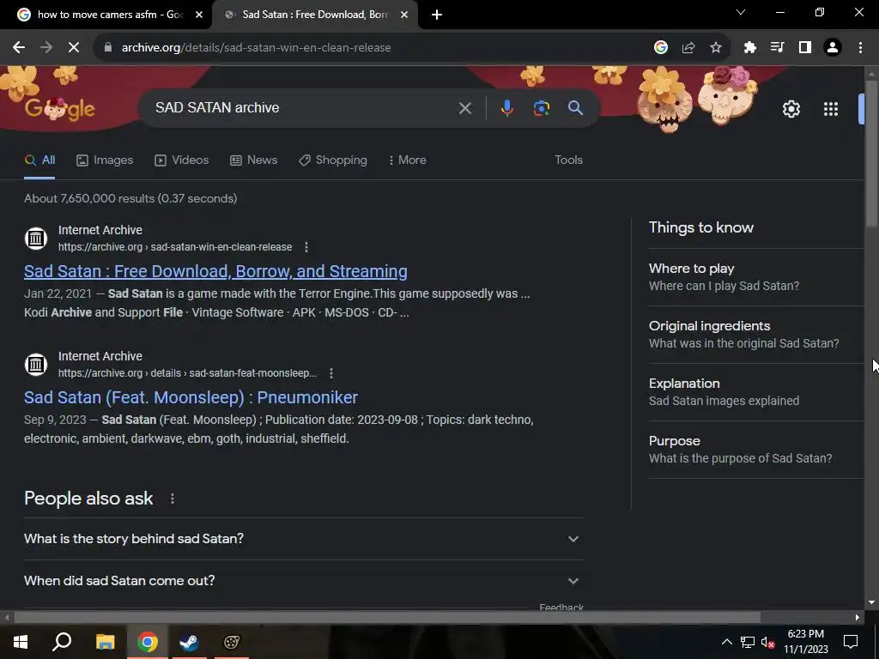Viewport: 879px width, 659px height.
Task: Stop the page from loading
Action: pos(74,48)
